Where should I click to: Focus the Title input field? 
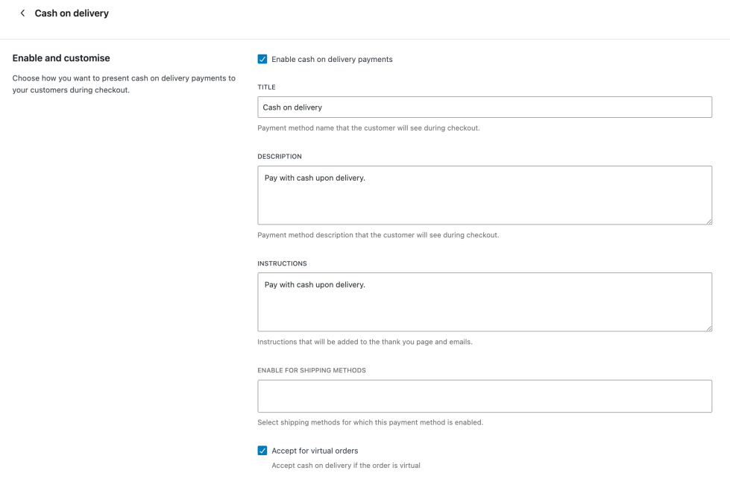pos(485,107)
